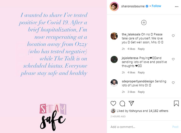The width and height of the screenshot is (181, 133).
Task: Save post using the bookmark icon
Action: (x=176, y=104)
